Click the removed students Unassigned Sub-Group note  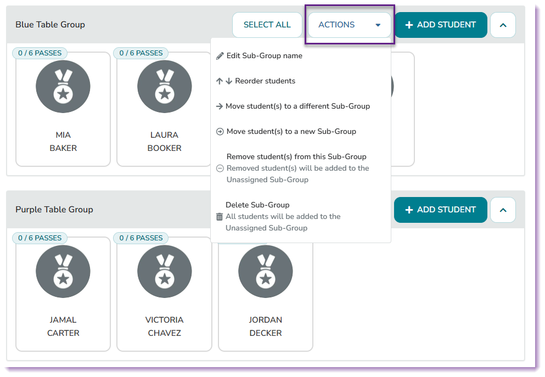click(298, 174)
